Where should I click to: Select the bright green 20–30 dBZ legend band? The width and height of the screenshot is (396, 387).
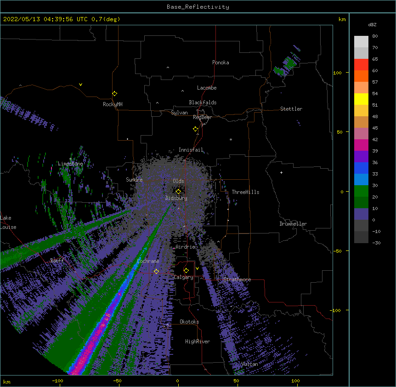tap(361, 191)
